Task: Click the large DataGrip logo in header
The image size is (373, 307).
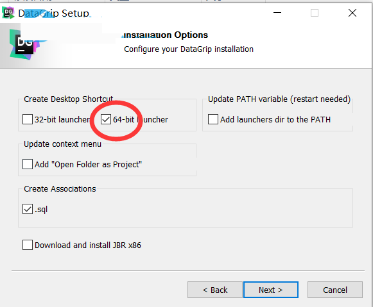Action: (x=24, y=45)
